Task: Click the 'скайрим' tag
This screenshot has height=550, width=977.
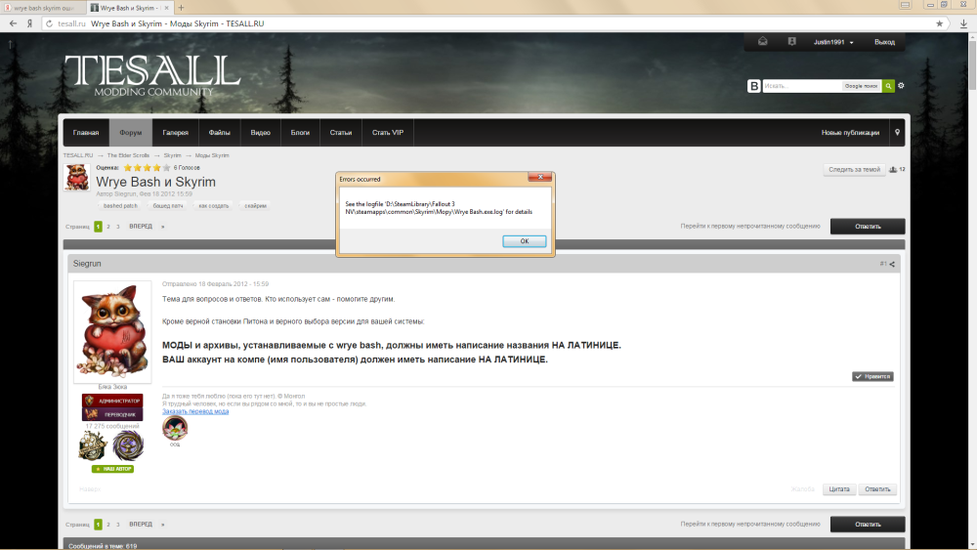Action: point(255,205)
